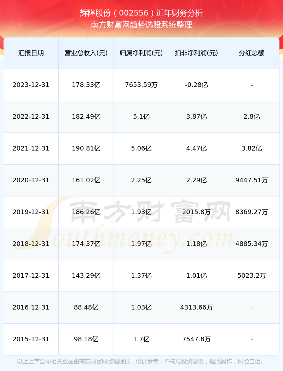The image size is (283, 371).
Task: Click the 3.87亿 cell
Action: point(197,117)
